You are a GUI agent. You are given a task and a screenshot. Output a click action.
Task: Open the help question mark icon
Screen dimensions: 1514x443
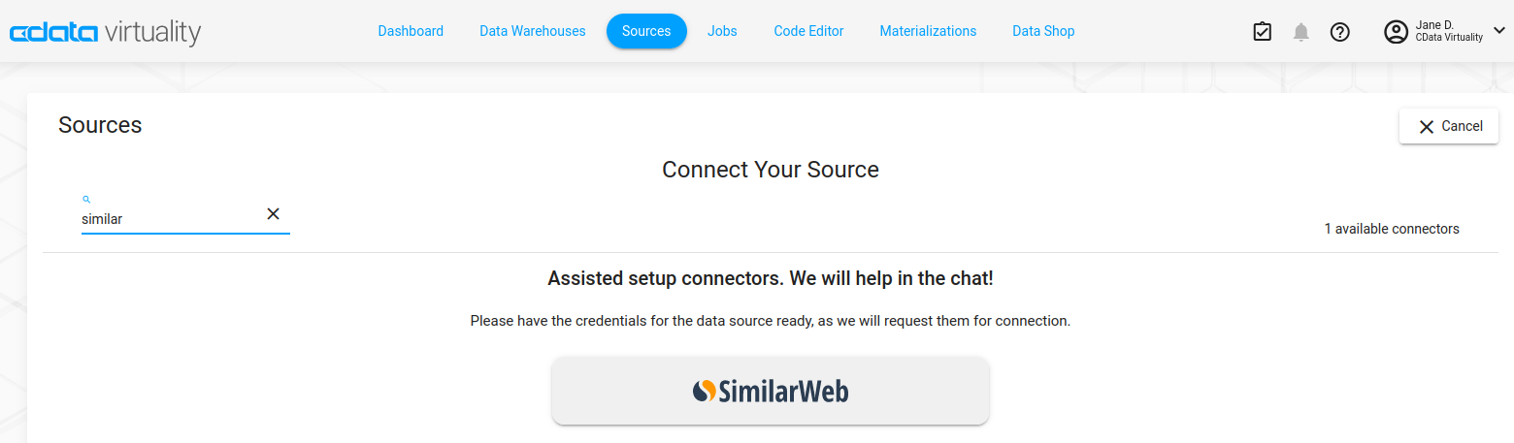(1340, 32)
